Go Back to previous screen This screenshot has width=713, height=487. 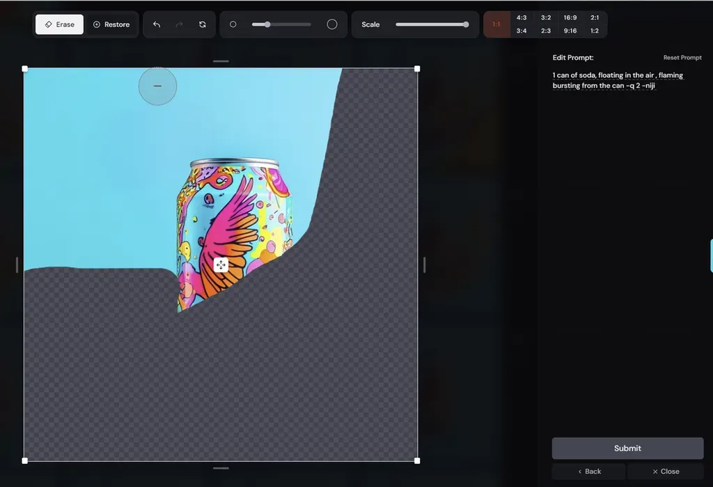tap(589, 472)
